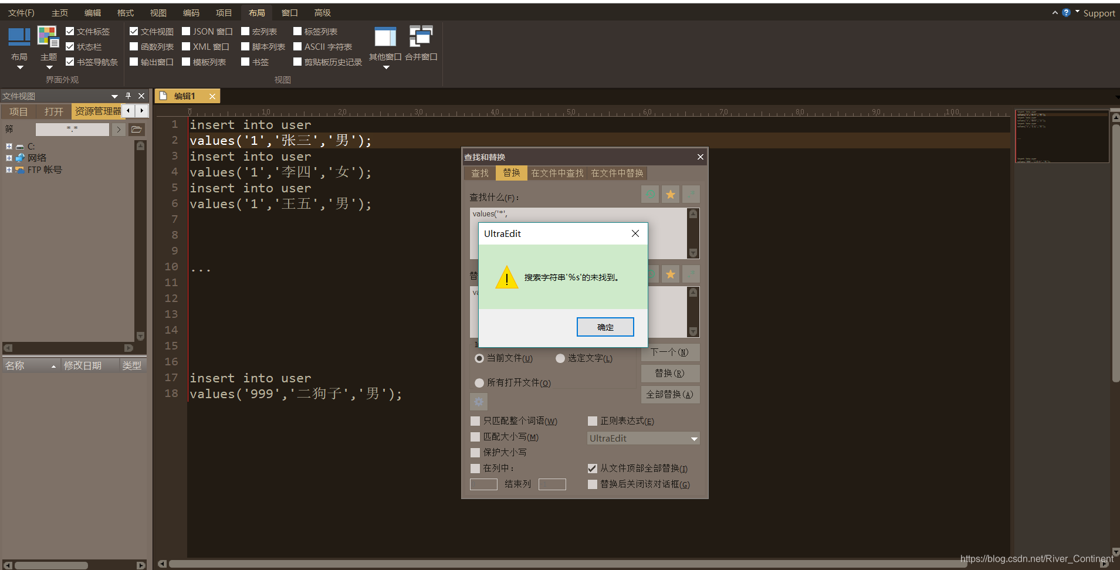Open find favorites star beside 查找什么
This screenshot has height=570, width=1120.
[x=671, y=194]
